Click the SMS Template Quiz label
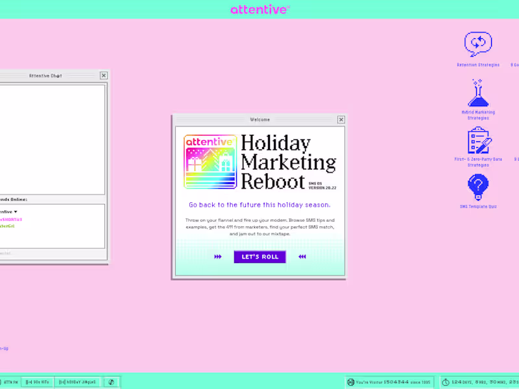The image size is (519, 389). tap(478, 206)
